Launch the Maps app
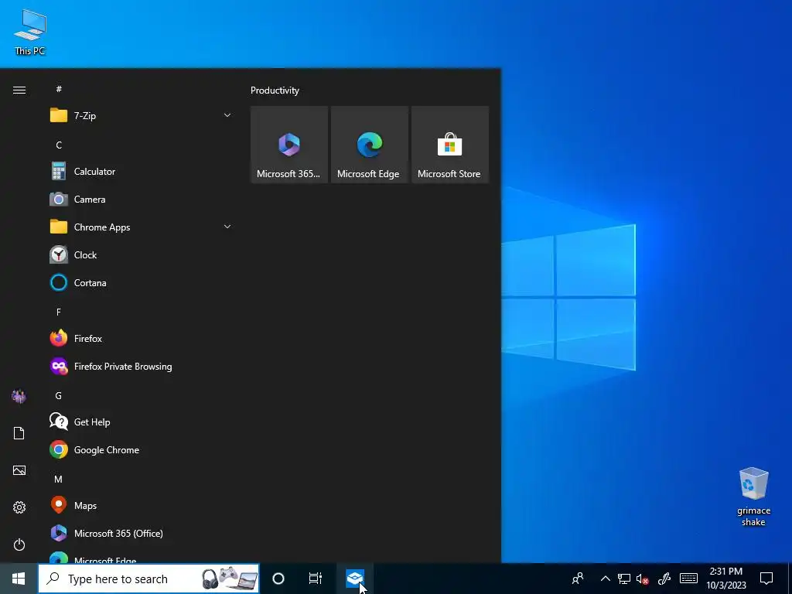The height and width of the screenshot is (594, 792). click(x=141, y=506)
